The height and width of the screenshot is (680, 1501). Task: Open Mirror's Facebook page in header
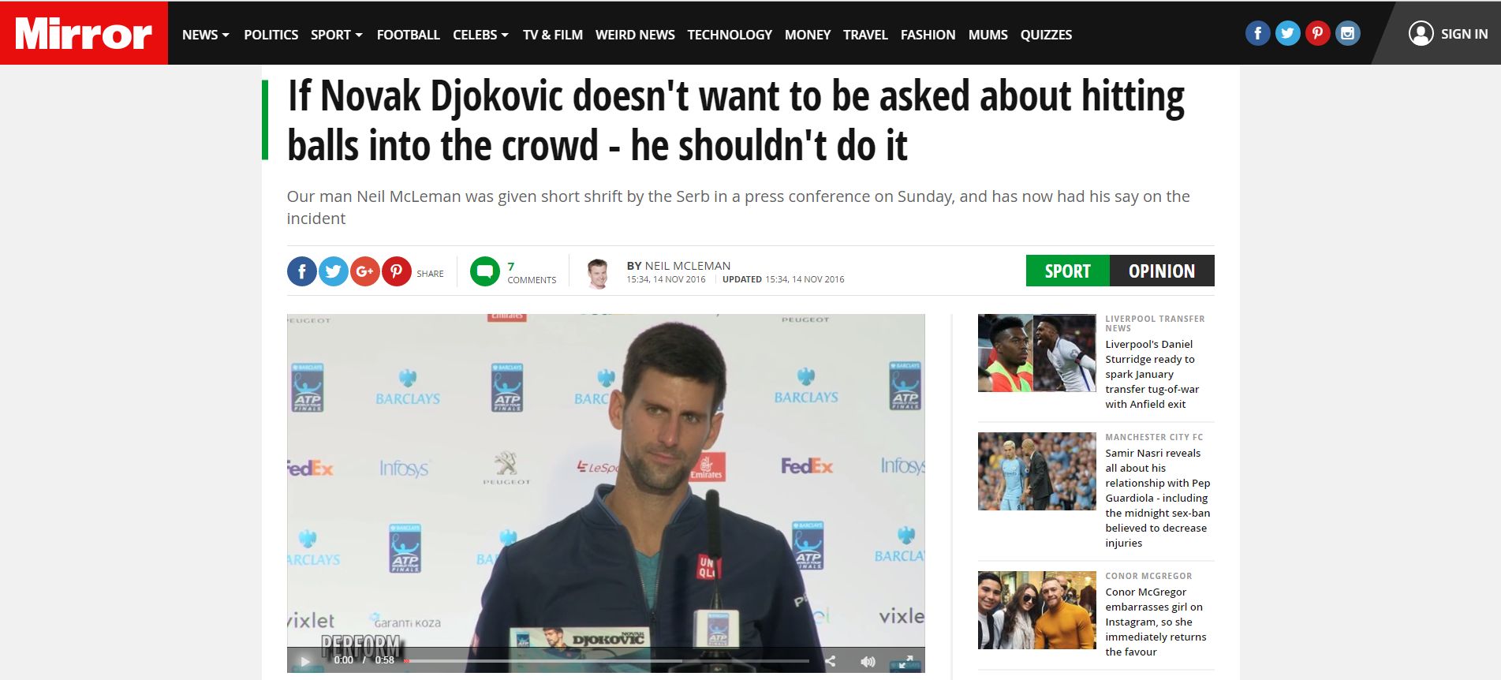tap(1257, 33)
